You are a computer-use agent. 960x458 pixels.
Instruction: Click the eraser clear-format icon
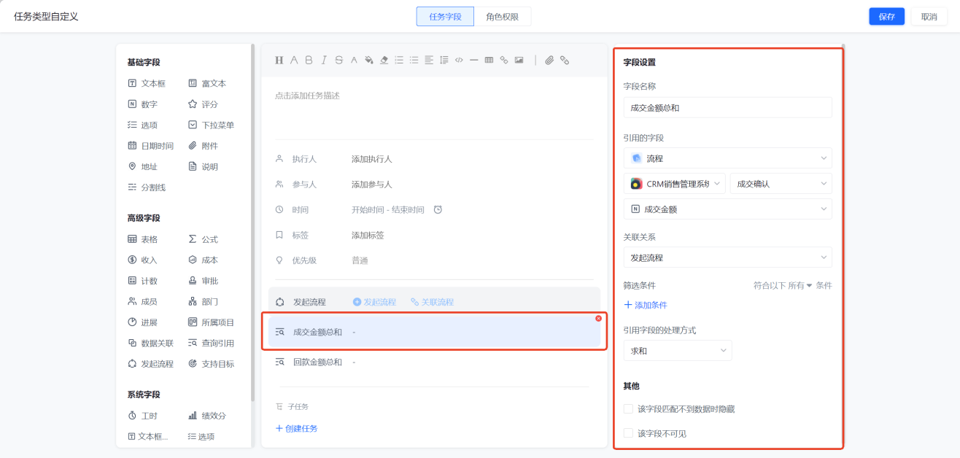tap(384, 61)
